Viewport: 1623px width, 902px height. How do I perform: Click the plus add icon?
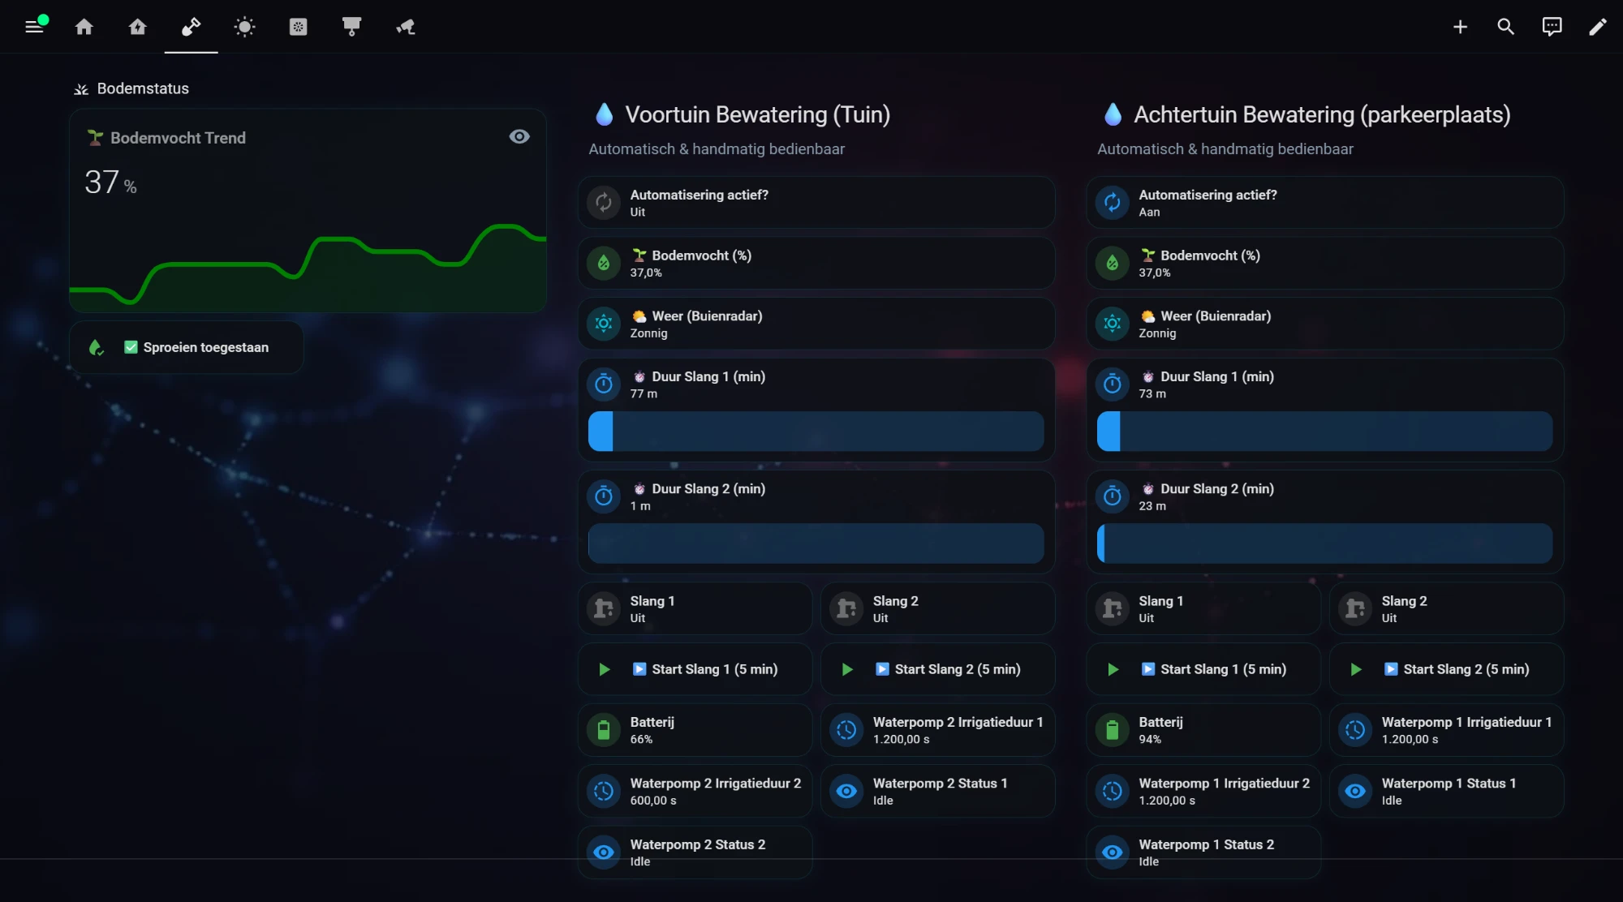(x=1460, y=27)
